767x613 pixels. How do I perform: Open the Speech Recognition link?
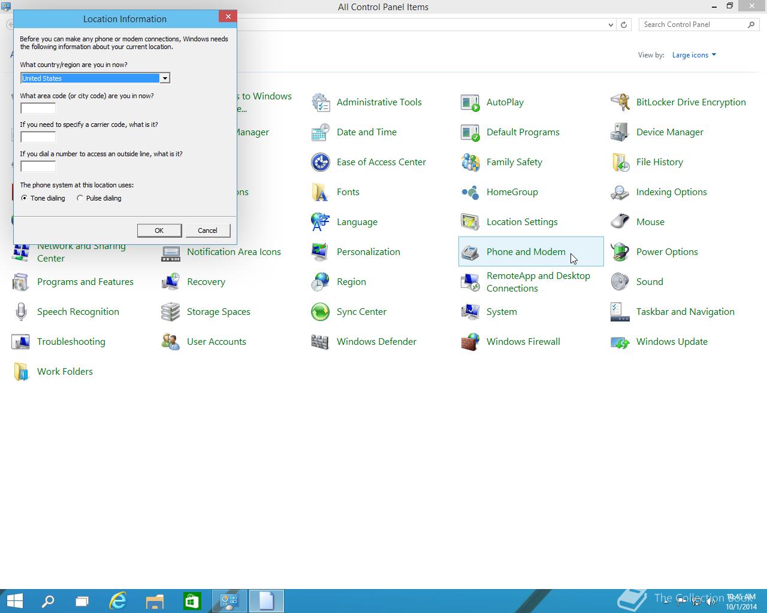(78, 312)
